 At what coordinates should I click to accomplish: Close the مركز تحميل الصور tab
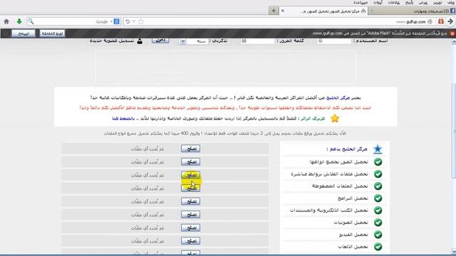click(282, 11)
